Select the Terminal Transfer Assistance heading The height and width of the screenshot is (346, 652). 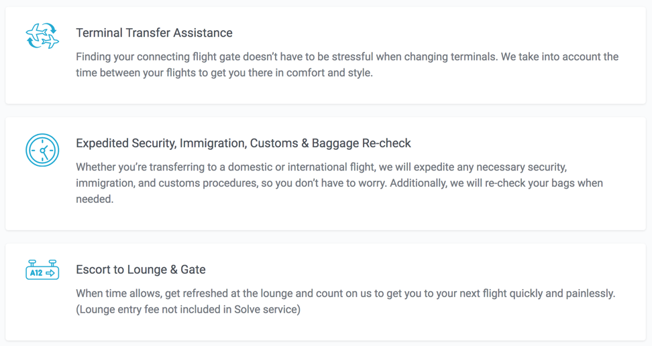coord(154,33)
